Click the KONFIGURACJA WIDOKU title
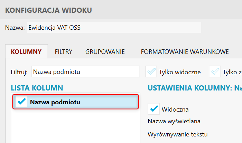 pos(49,10)
